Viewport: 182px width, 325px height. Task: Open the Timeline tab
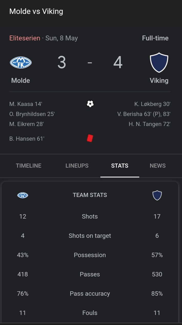29,166
